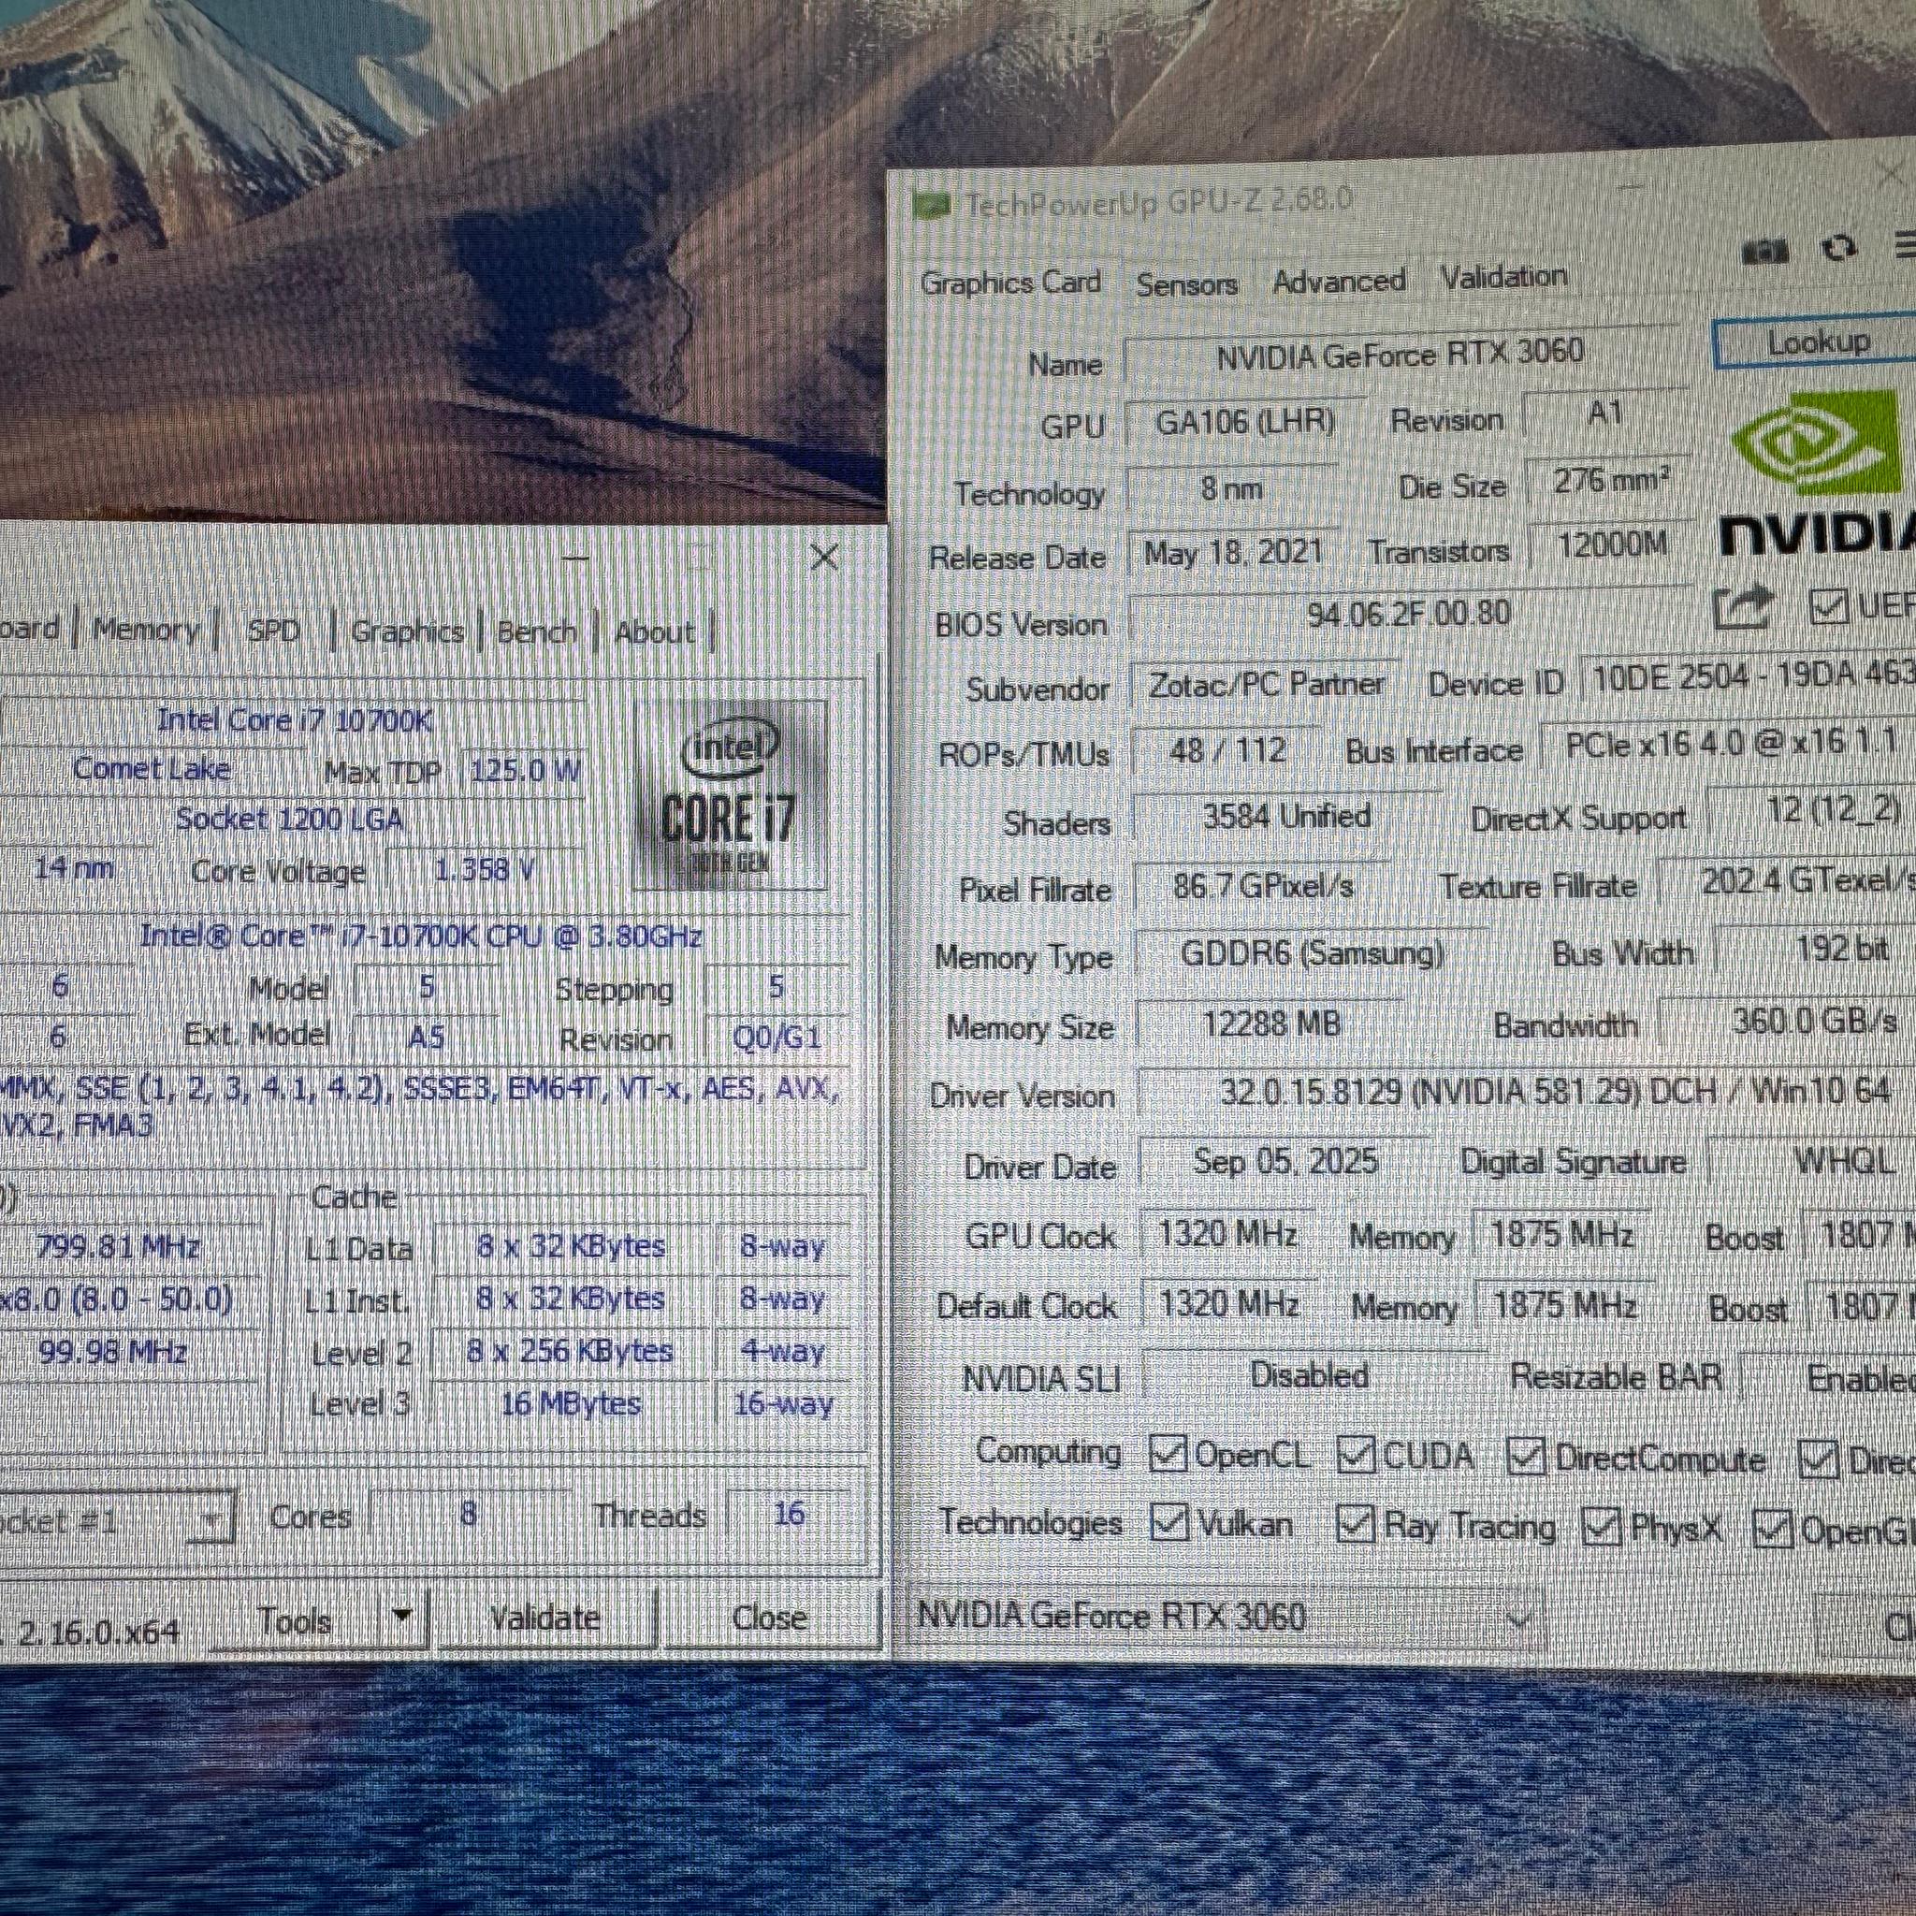Click the GPU field showing GA106 (LHR)
This screenshot has height=1916, width=1916.
tap(1244, 422)
